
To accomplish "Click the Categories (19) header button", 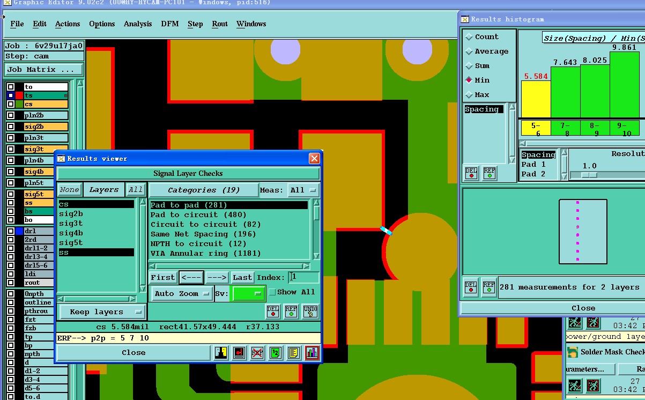I will tap(204, 190).
